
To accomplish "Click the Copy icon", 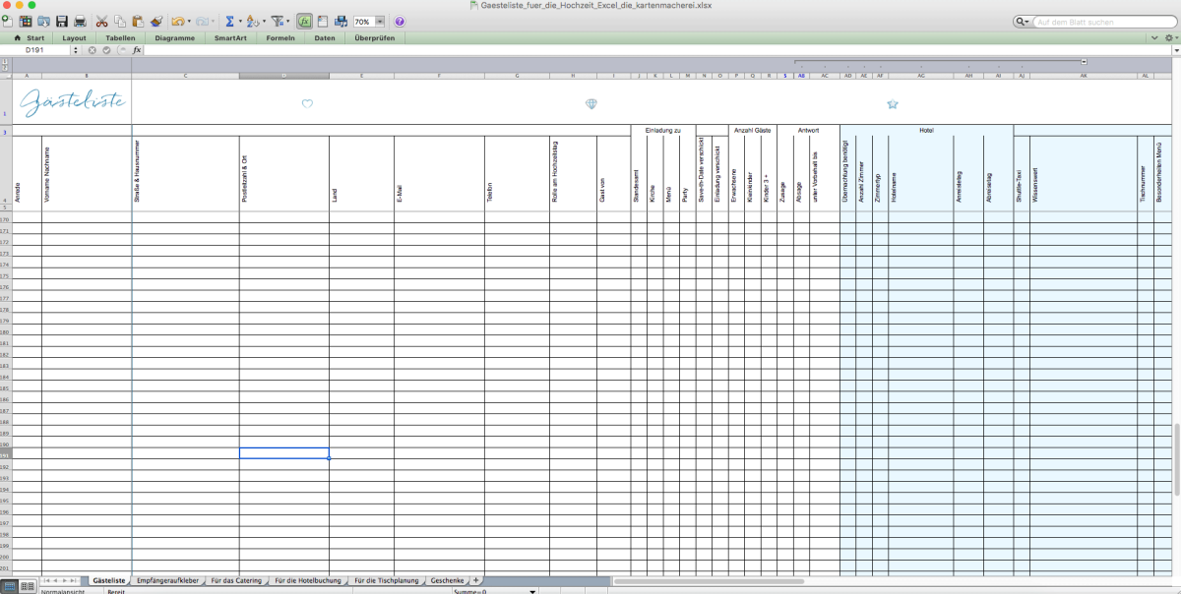I will click(x=119, y=21).
